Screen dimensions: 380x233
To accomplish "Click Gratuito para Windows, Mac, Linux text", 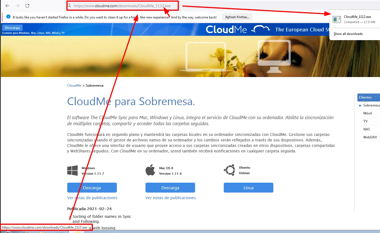I will (x=33, y=33).
